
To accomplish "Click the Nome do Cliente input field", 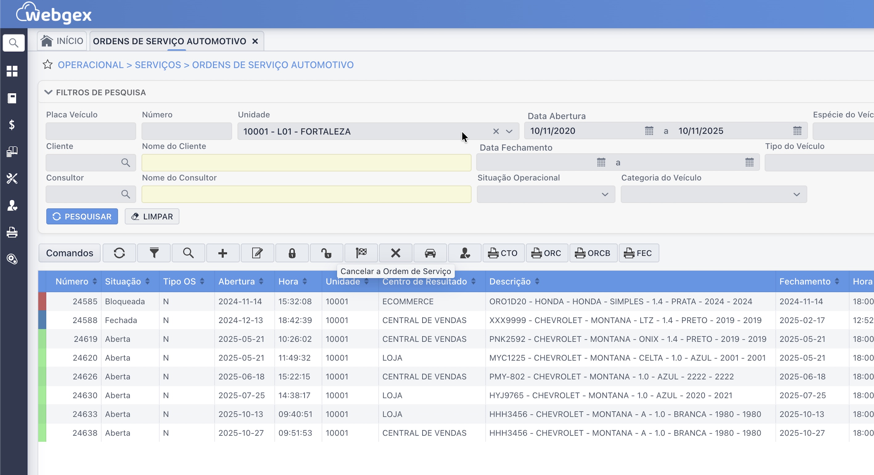I will click(306, 163).
